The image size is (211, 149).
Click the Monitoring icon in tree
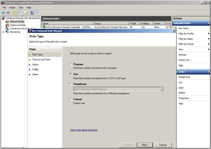pos(7,32)
